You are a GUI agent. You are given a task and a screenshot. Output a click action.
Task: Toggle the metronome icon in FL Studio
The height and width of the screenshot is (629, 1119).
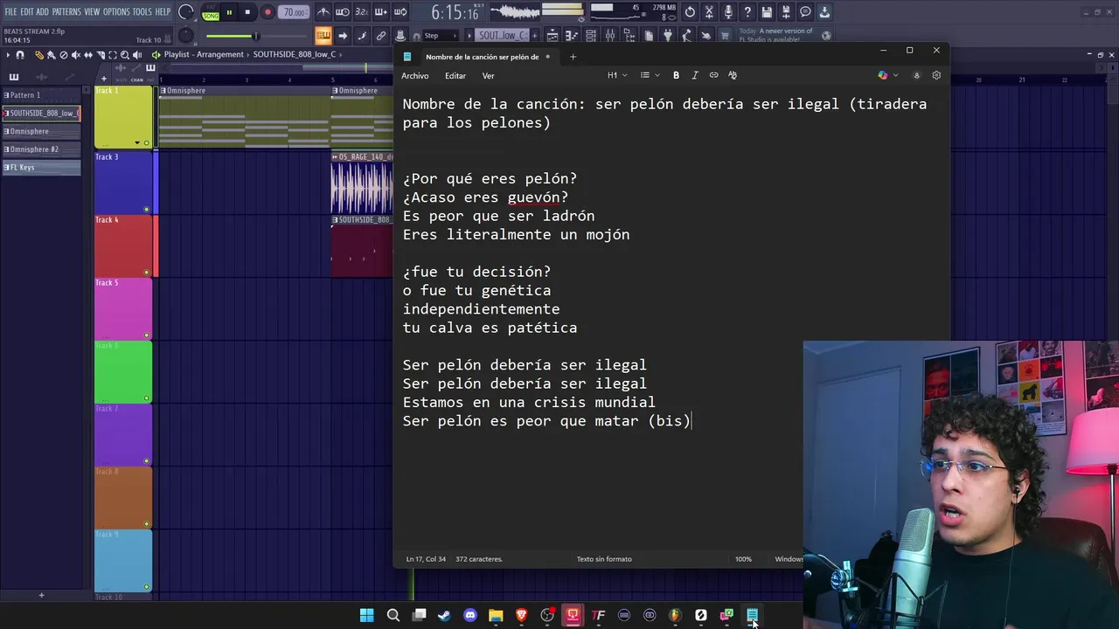323,12
